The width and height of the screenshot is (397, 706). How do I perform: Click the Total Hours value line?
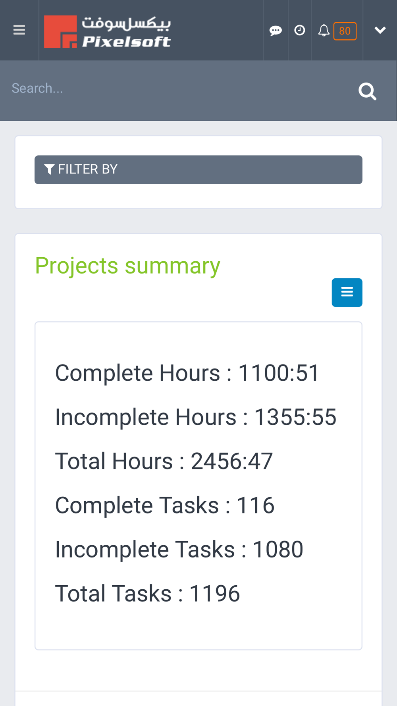tap(164, 461)
